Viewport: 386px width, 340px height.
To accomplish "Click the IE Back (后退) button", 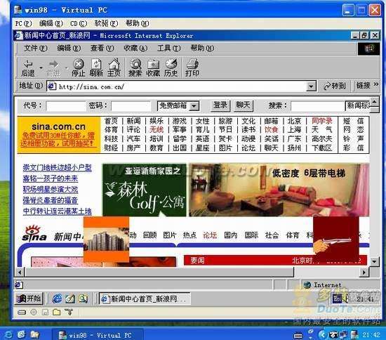I will click(x=28, y=67).
